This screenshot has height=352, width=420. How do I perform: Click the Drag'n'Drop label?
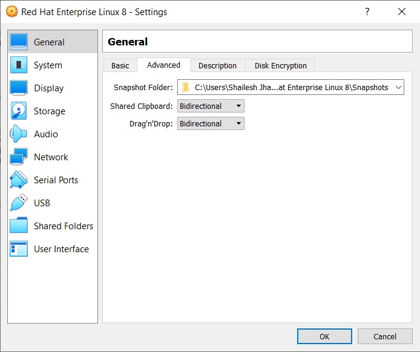151,123
